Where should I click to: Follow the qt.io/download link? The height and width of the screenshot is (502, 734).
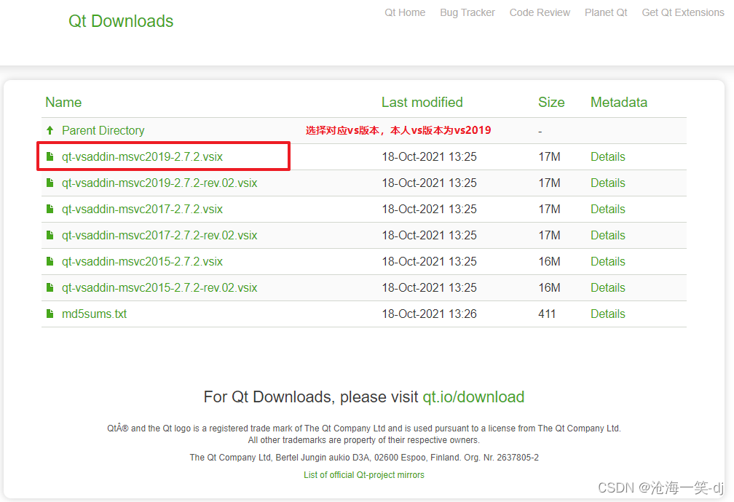473,397
